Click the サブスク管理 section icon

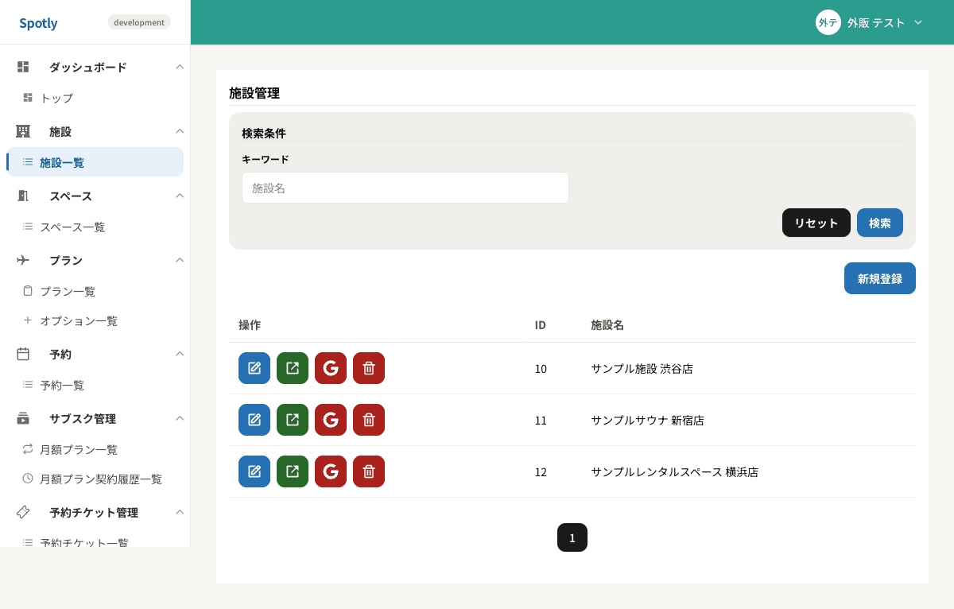[23, 418]
